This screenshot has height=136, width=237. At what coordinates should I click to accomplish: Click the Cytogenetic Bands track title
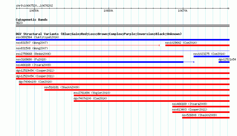click(x=32, y=20)
